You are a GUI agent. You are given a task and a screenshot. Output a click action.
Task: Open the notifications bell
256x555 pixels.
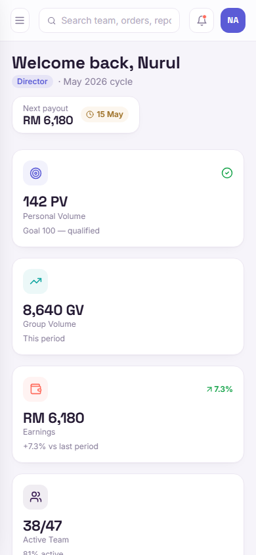coord(202,20)
